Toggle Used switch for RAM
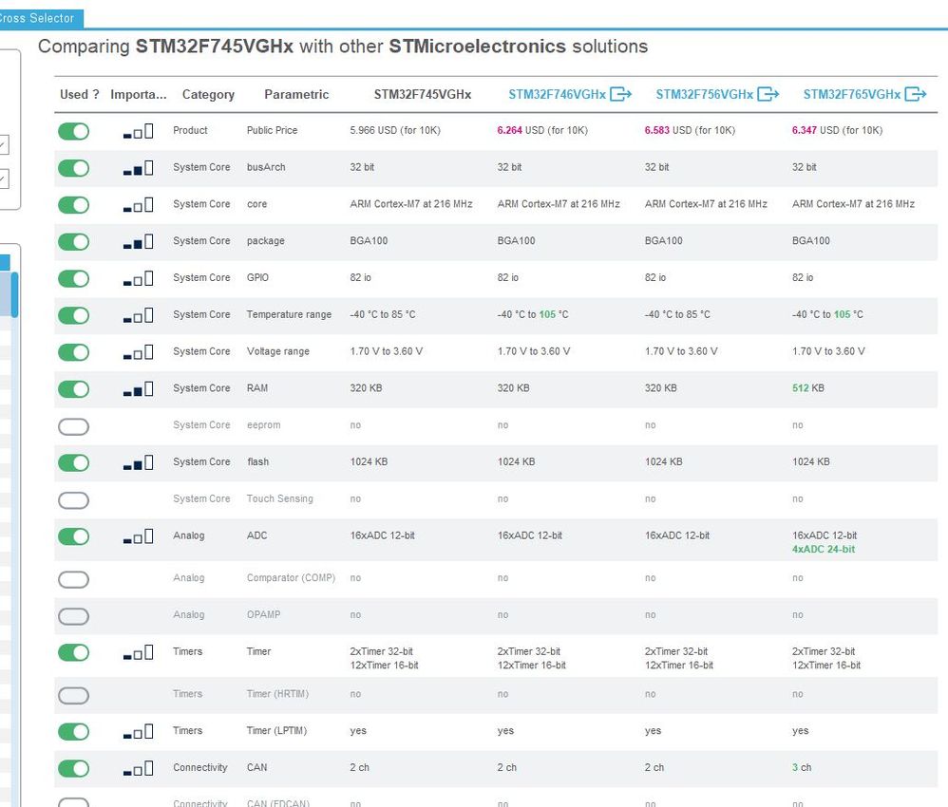Screen dimensions: 948x807 [x=74, y=389]
